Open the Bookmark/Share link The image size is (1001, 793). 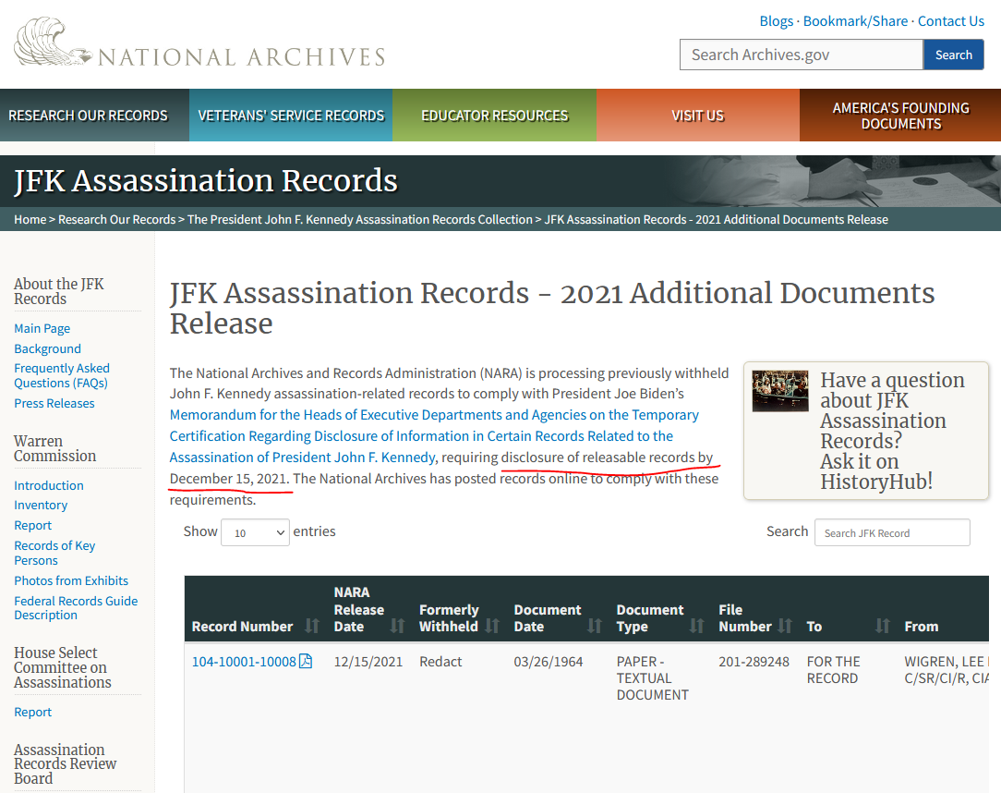click(855, 21)
